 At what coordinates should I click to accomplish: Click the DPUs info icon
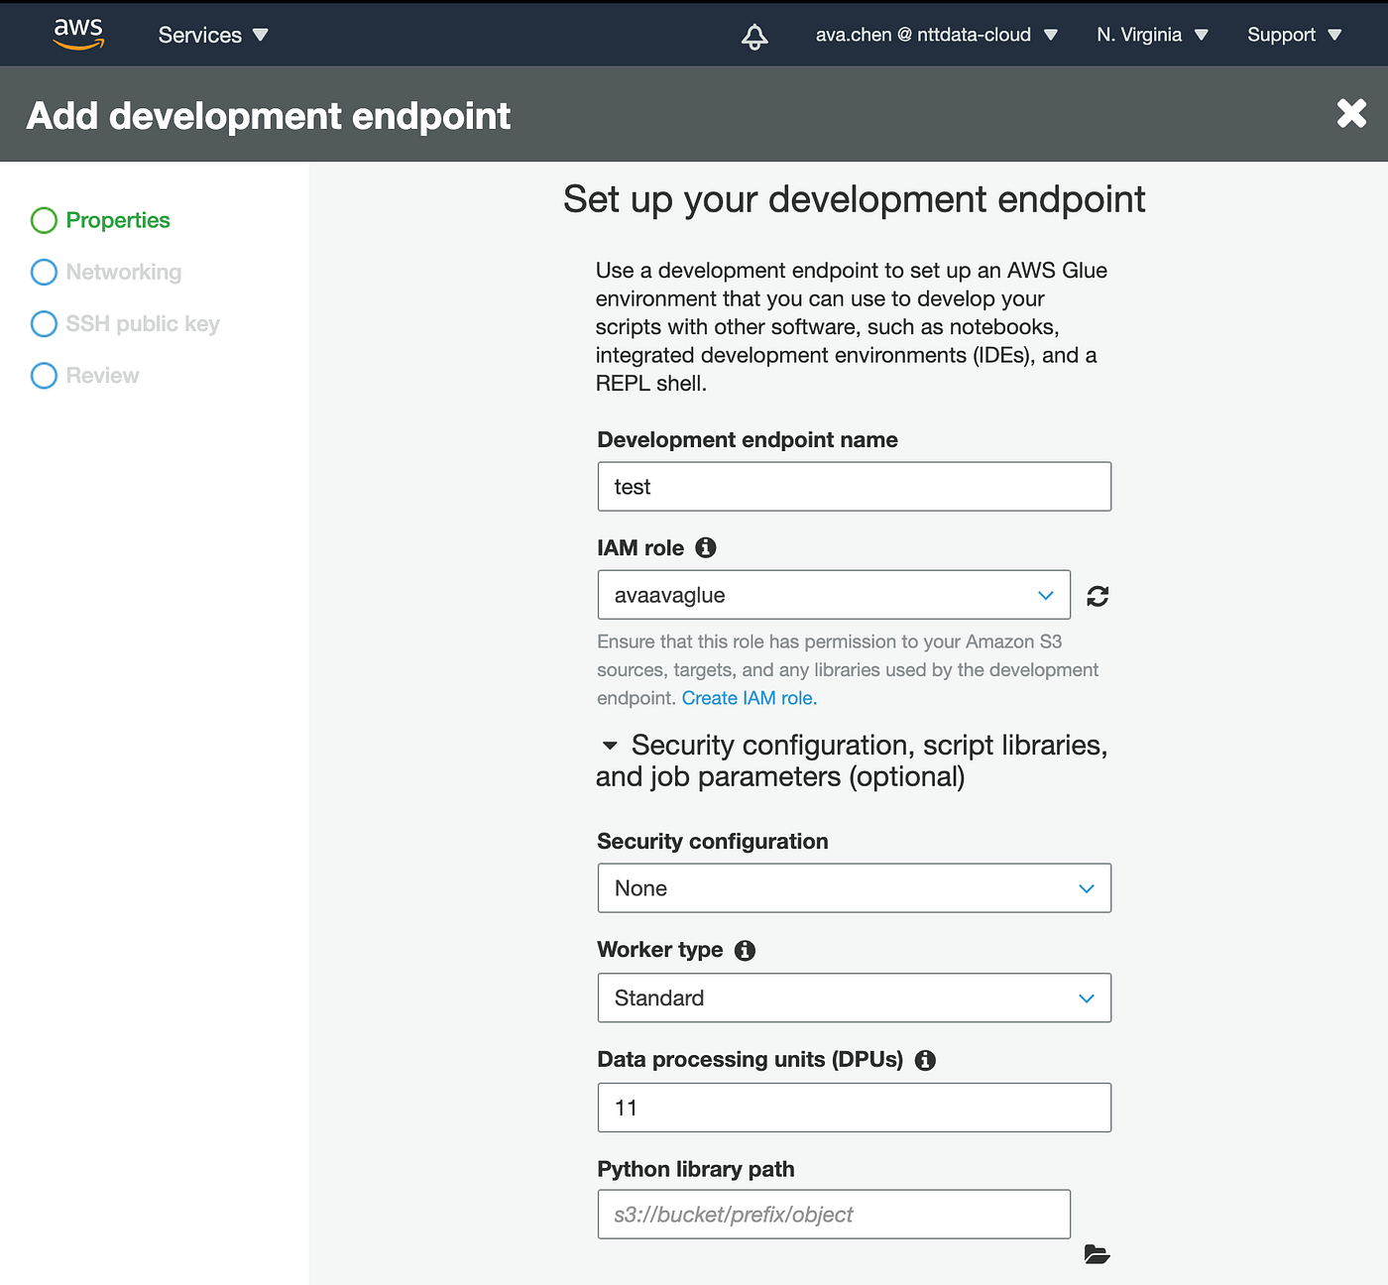click(925, 1060)
